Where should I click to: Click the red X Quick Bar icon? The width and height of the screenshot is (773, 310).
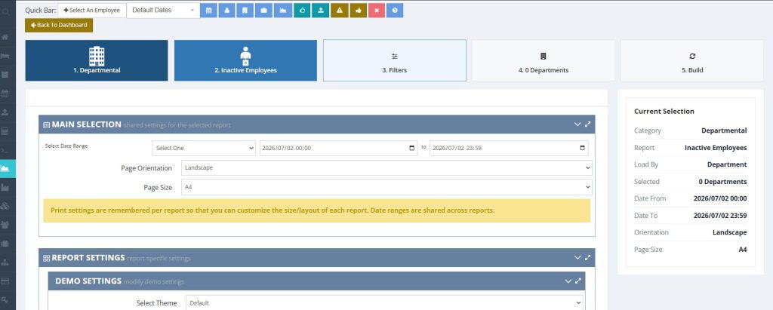coord(377,11)
